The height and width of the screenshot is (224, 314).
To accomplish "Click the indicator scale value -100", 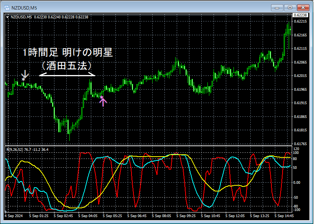I will [297, 210].
